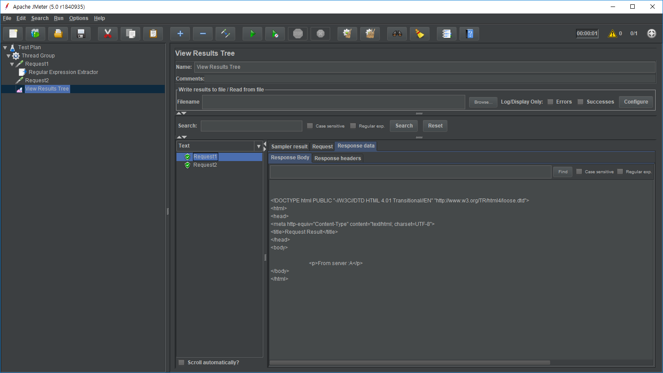Click the Find button
The image size is (663, 373).
click(x=563, y=171)
